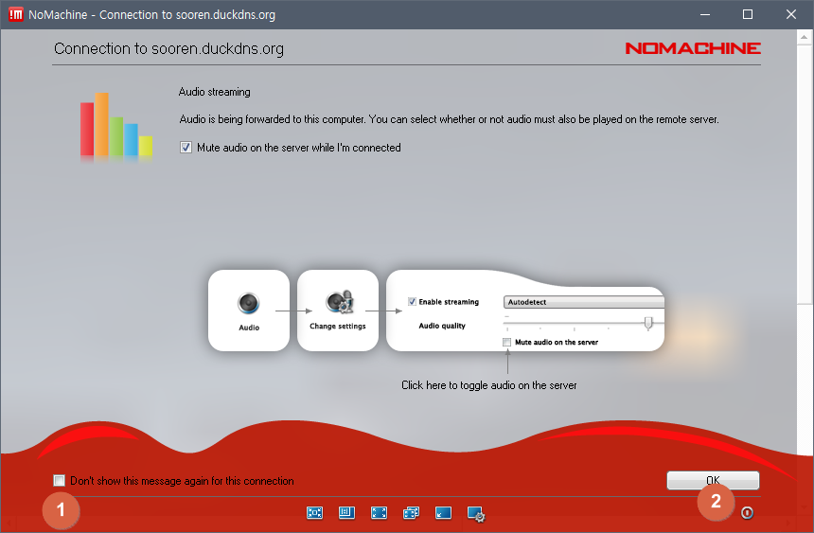814x533 pixels.
Task: Maximize the NoMachine window
Action: tap(748, 14)
